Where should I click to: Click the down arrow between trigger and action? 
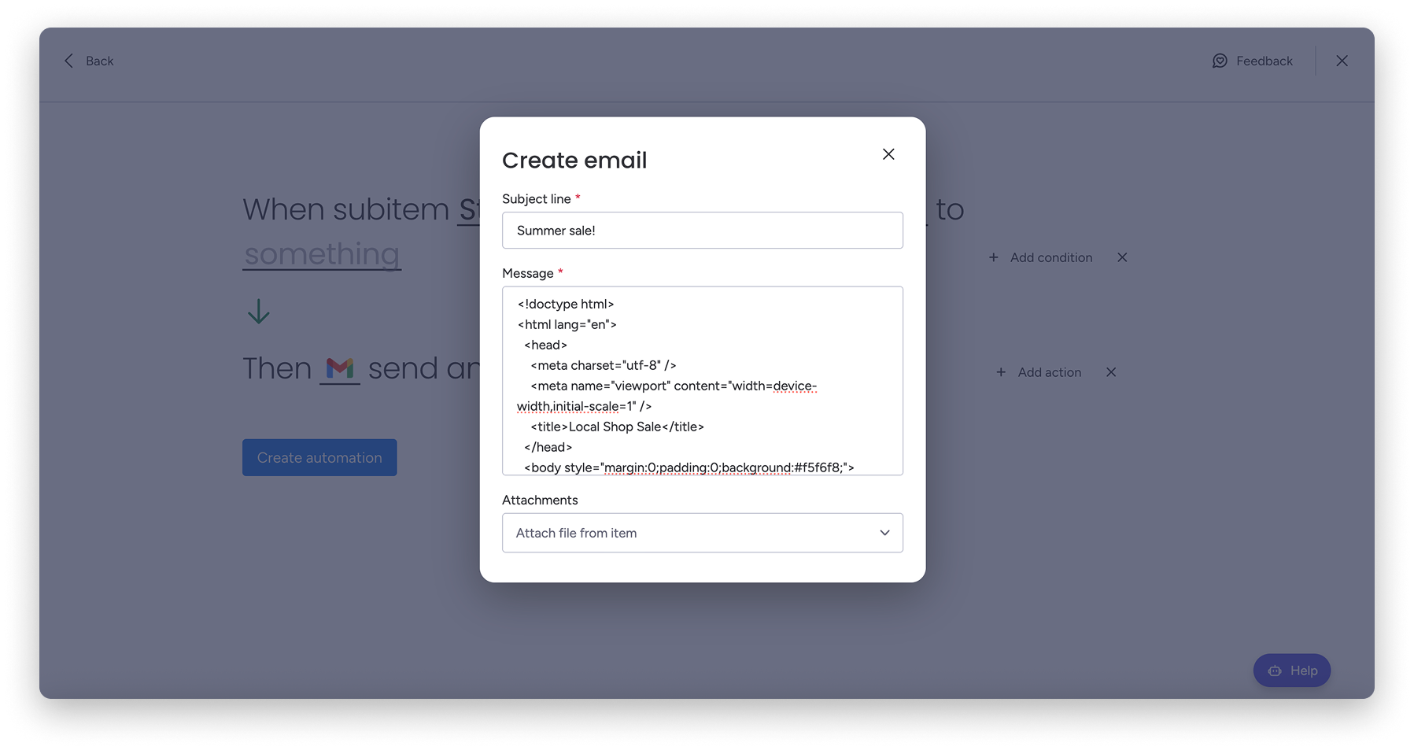pos(258,312)
